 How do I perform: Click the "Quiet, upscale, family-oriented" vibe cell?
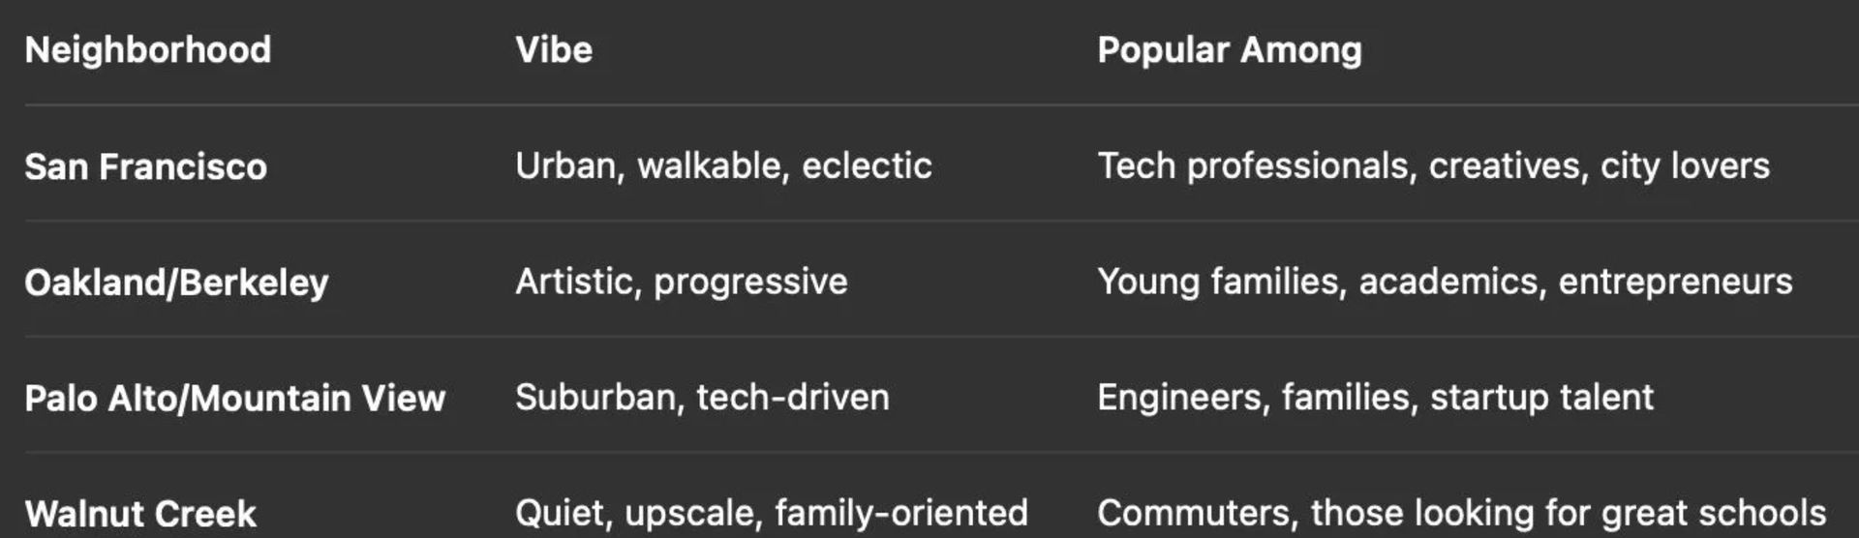771,513
